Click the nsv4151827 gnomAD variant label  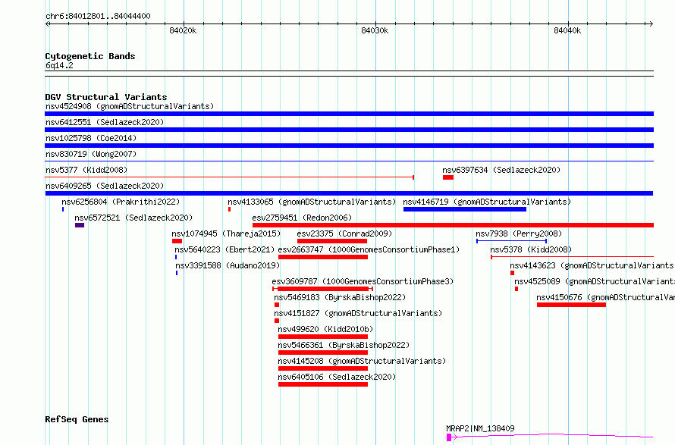(358, 313)
